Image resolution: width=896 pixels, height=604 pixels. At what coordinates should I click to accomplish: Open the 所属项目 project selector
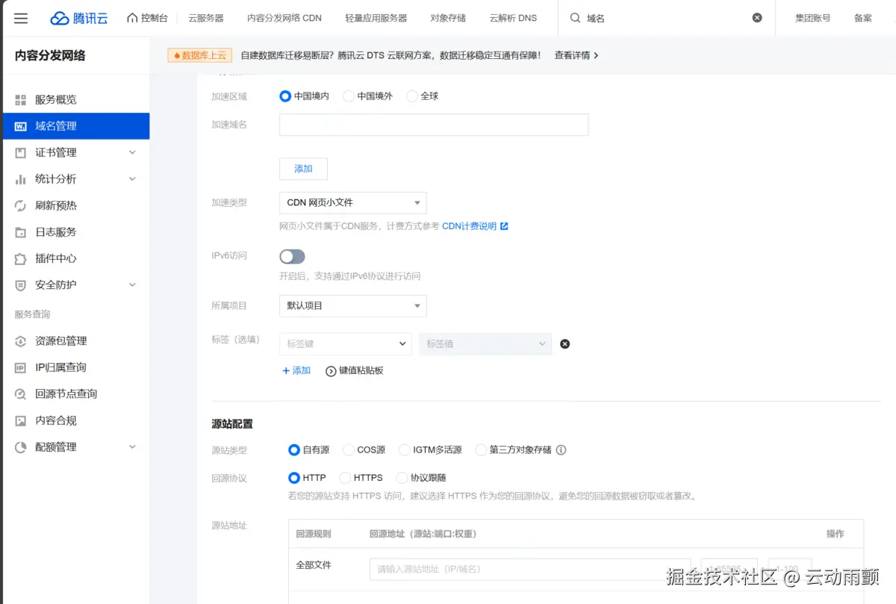[x=352, y=305]
